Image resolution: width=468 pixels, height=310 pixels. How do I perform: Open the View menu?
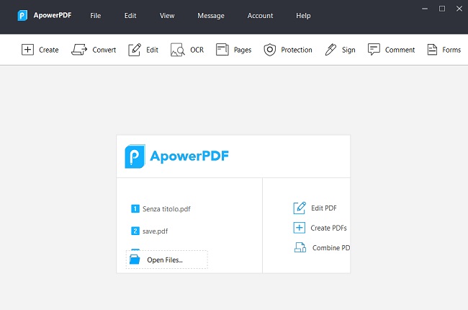(x=167, y=16)
